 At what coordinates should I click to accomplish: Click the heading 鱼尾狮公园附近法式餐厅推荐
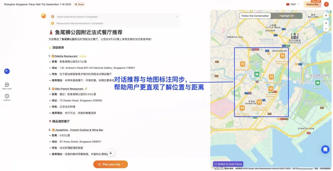coord(88,32)
